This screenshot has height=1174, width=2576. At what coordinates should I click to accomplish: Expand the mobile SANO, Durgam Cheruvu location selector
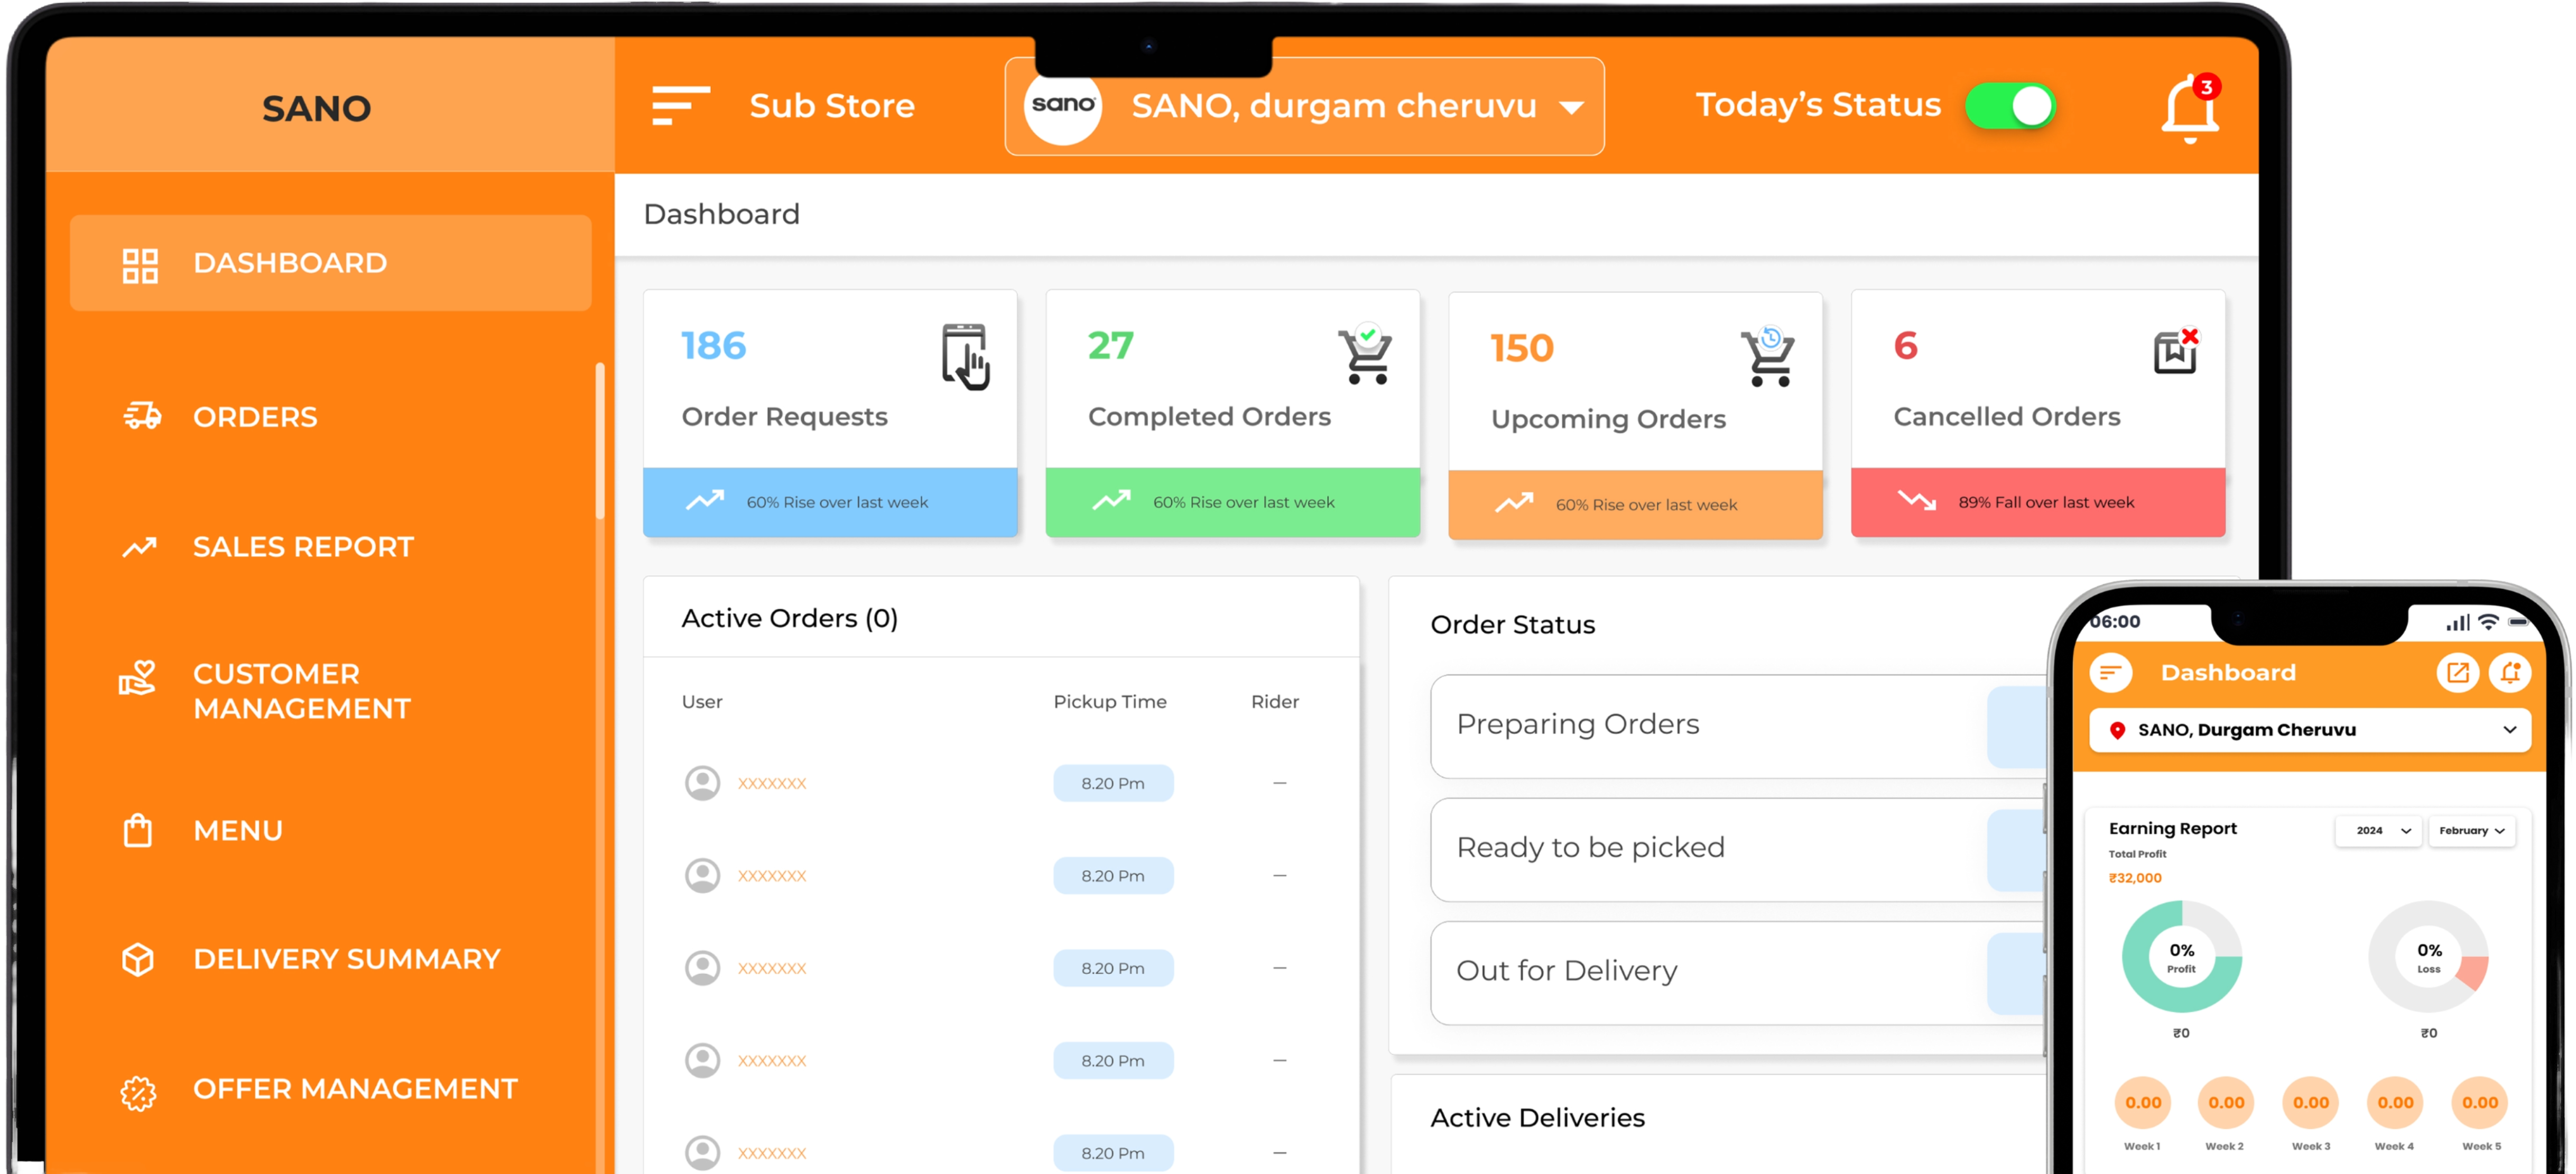click(2310, 730)
